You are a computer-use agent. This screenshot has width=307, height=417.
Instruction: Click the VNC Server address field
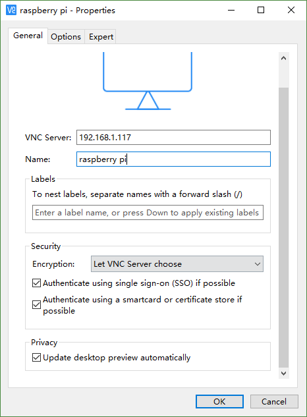point(173,137)
